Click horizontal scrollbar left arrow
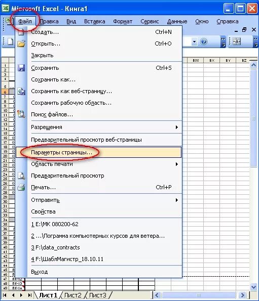 pyautogui.click(x=157, y=295)
